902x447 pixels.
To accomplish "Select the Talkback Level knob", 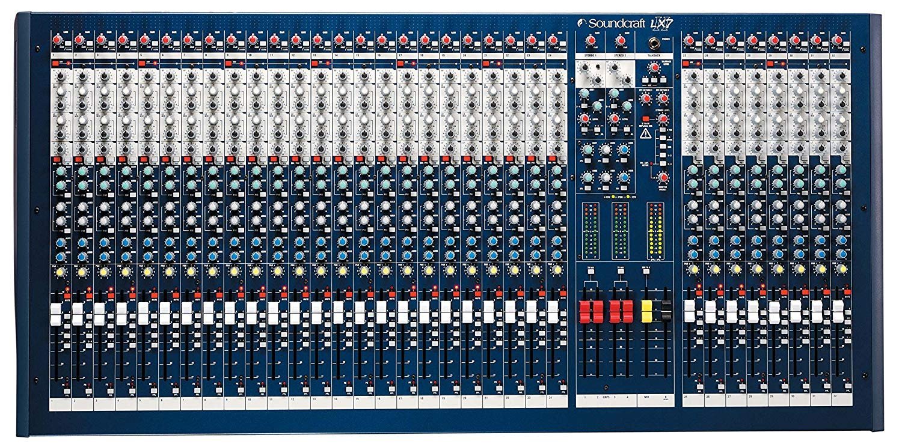I will [x=654, y=67].
